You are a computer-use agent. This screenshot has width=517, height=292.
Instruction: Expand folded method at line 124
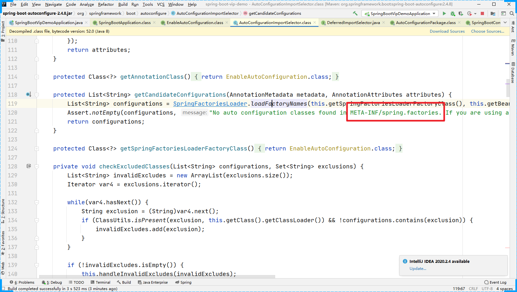[x=37, y=149]
